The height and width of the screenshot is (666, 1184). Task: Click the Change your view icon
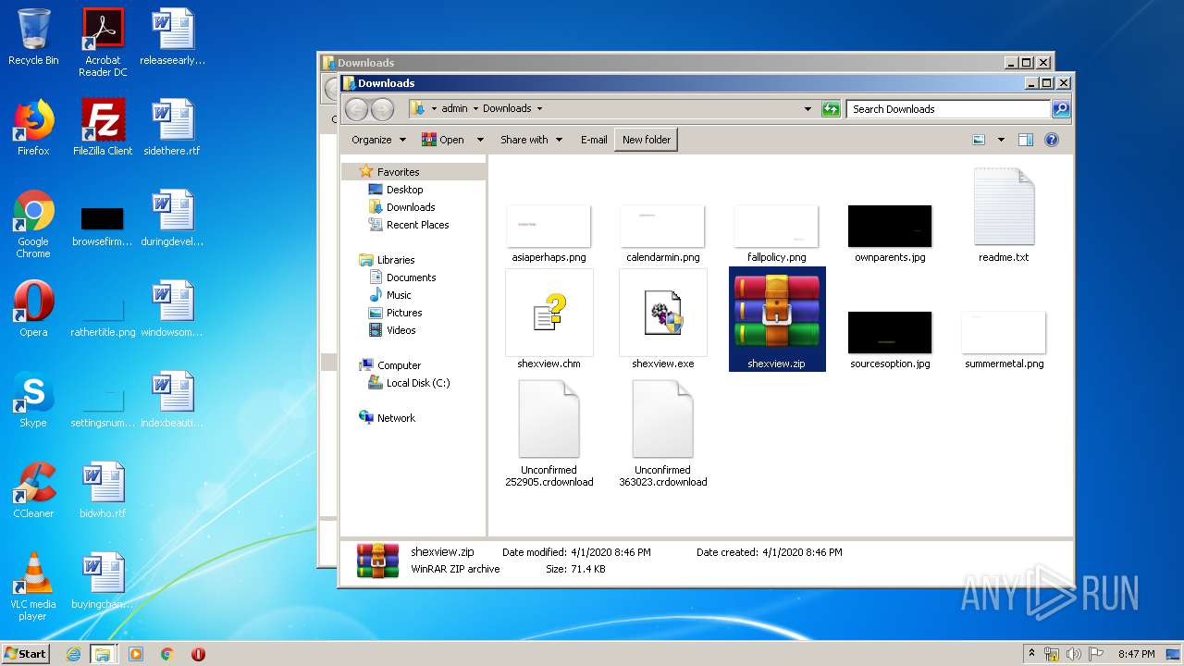coord(979,140)
